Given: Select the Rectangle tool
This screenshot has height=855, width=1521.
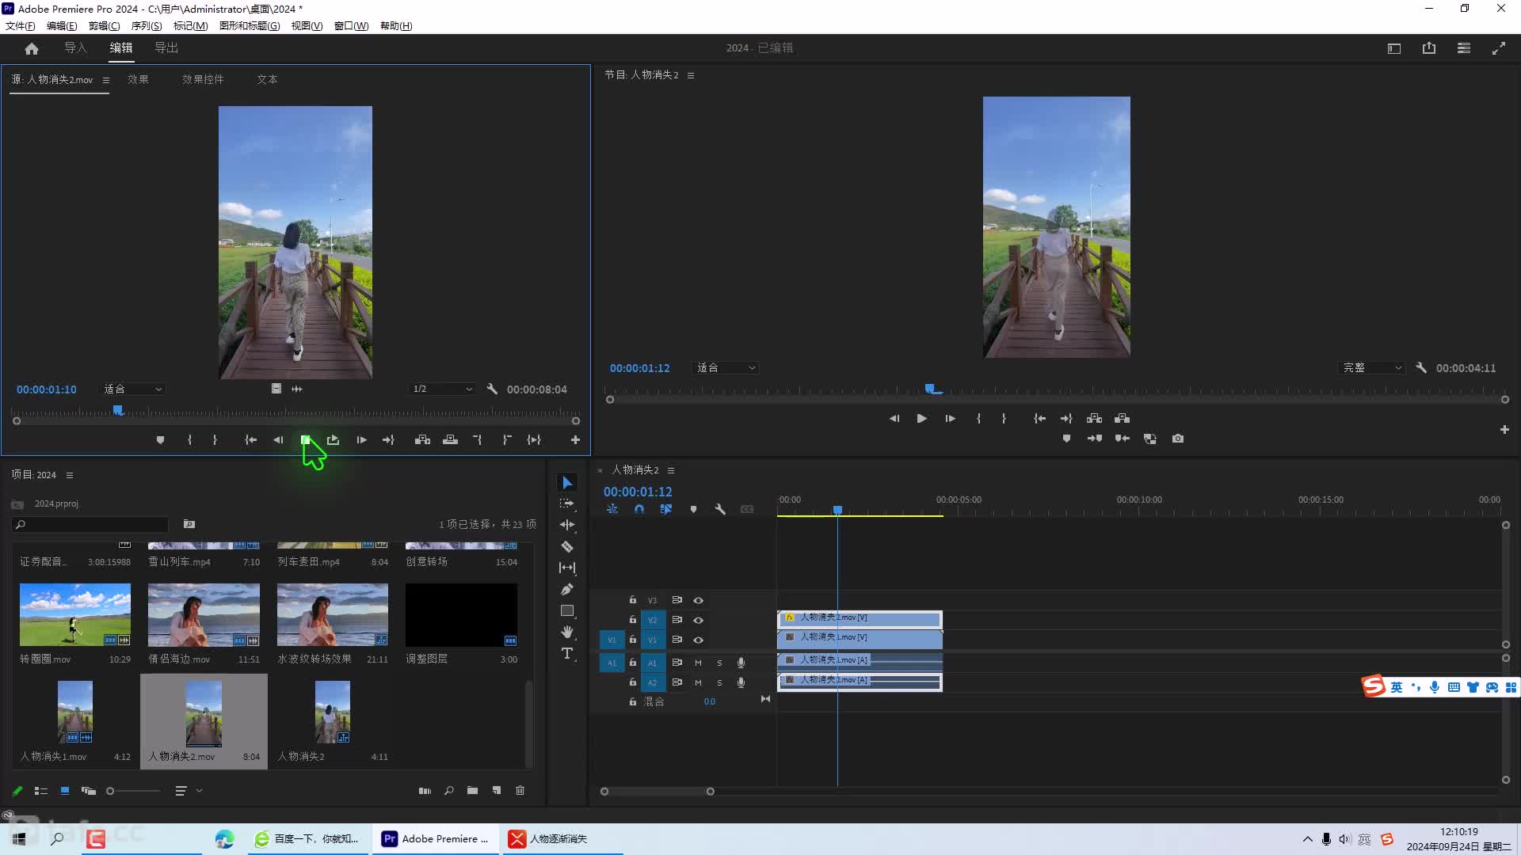Looking at the screenshot, I should pyautogui.click(x=567, y=610).
